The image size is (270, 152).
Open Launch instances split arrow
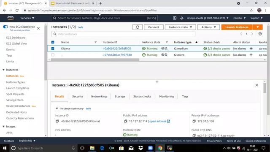258,27
